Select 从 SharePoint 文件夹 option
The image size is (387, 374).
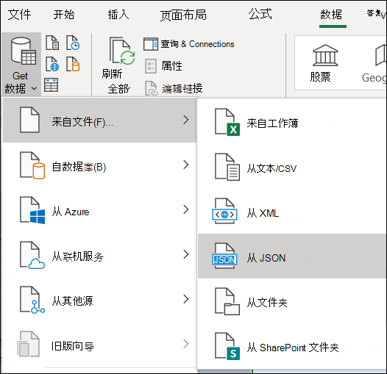click(x=292, y=346)
